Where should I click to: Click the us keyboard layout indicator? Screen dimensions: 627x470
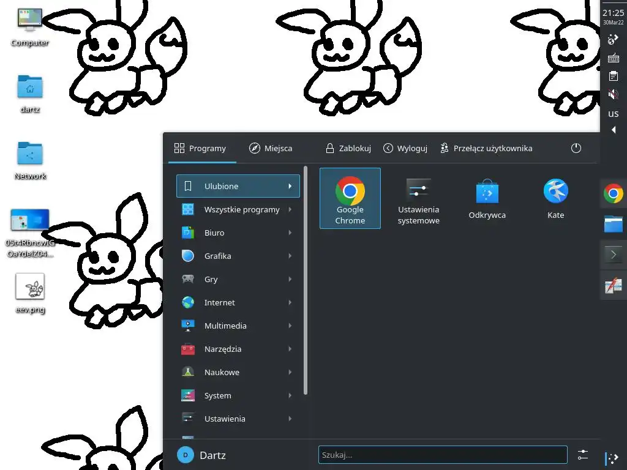tap(613, 113)
